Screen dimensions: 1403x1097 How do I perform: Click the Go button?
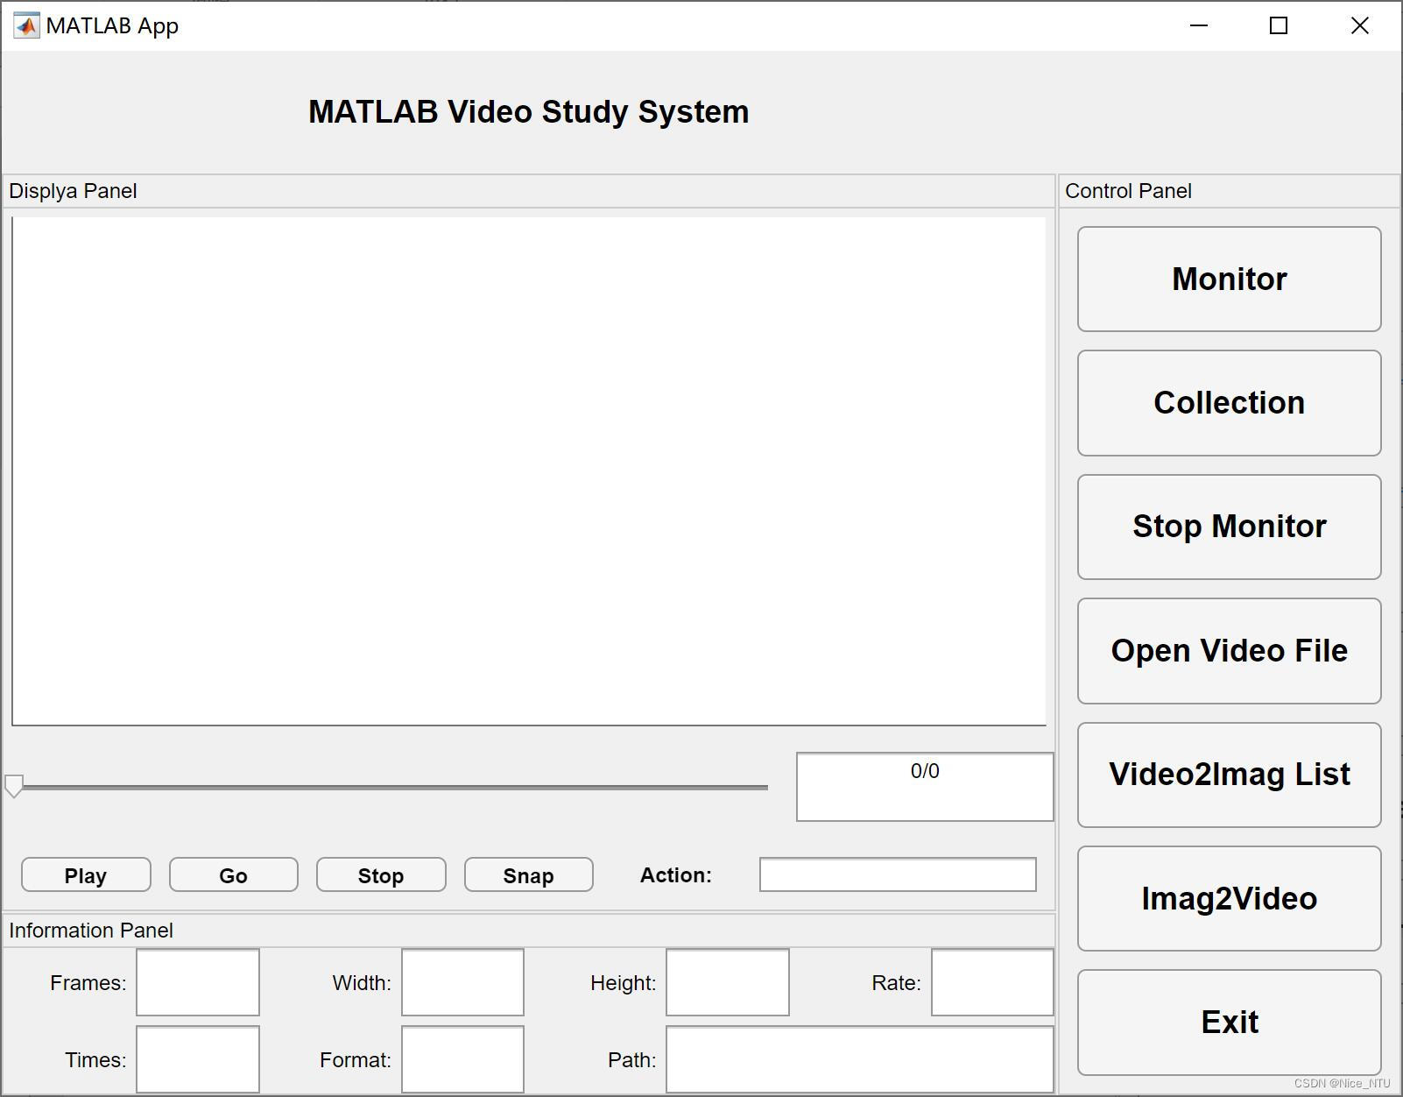point(233,875)
